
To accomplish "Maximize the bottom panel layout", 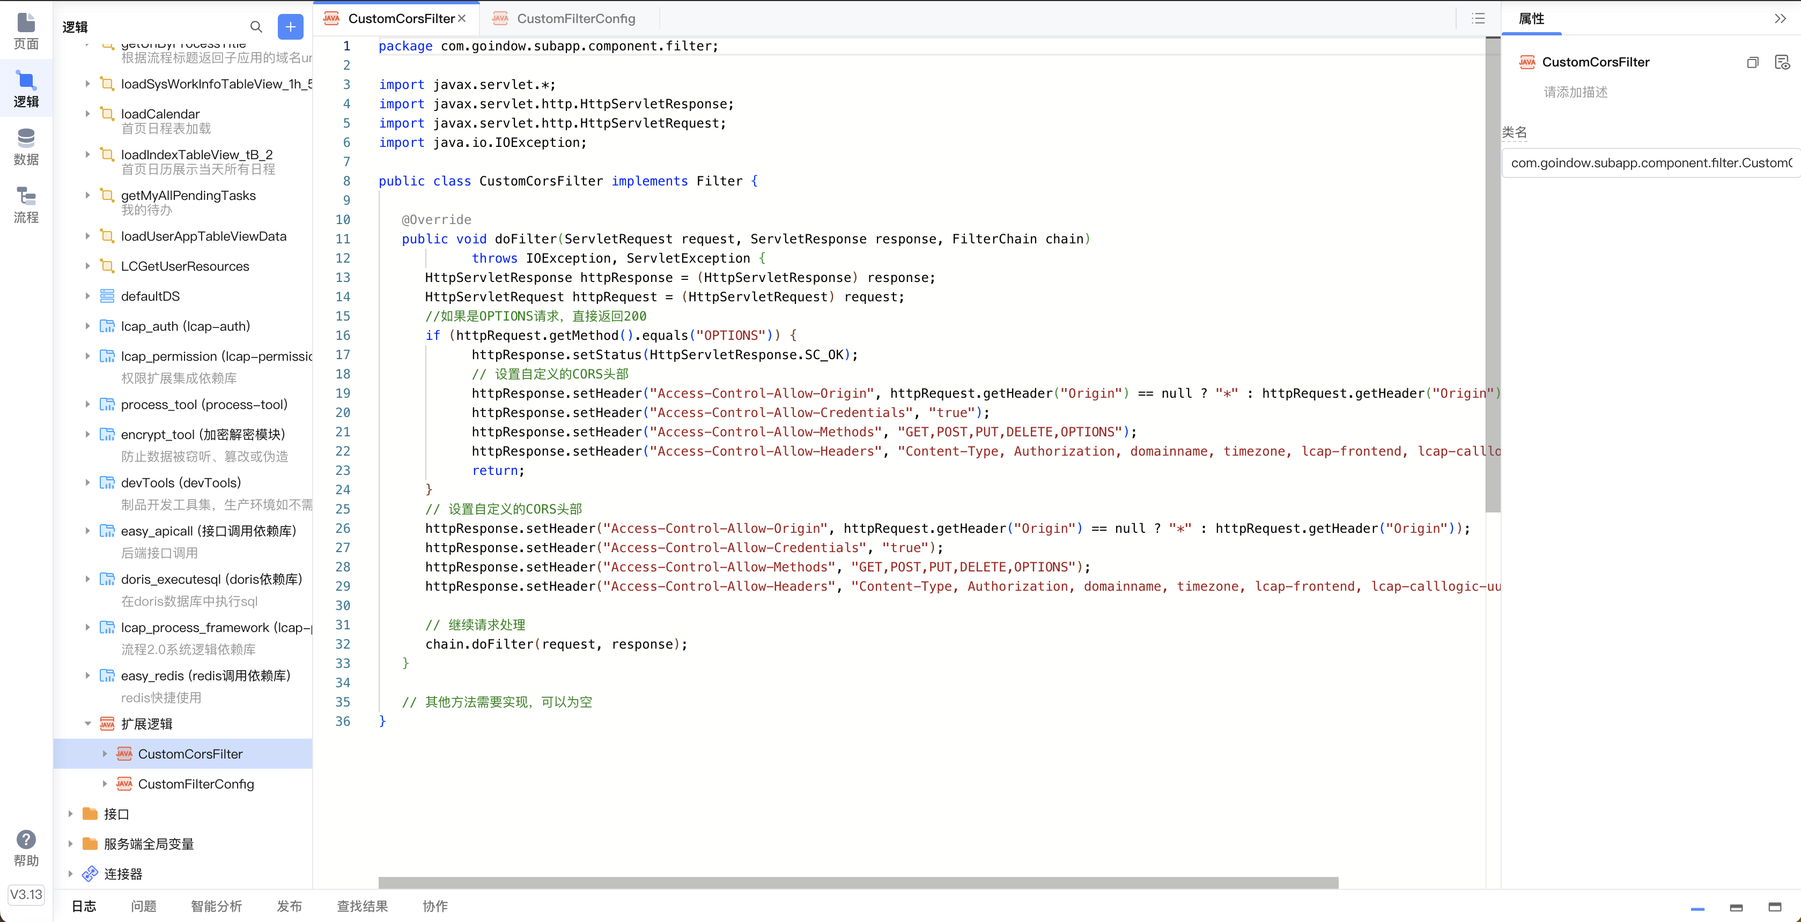I will (x=1774, y=908).
